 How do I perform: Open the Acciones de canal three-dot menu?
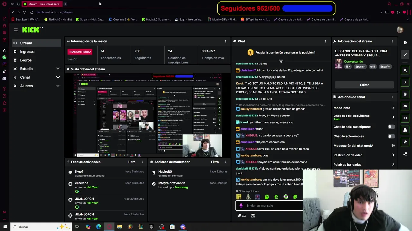click(392, 97)
